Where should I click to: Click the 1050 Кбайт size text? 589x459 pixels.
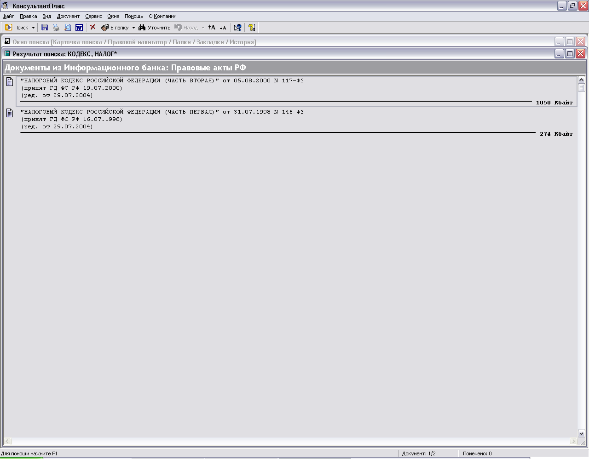554,103
